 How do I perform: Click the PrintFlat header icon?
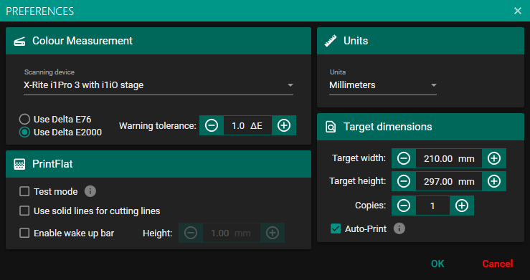pyautogui.click(x=19, y=164)
